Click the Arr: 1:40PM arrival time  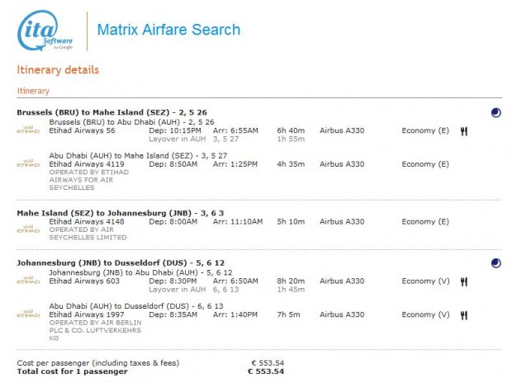[x=235, y=314]
